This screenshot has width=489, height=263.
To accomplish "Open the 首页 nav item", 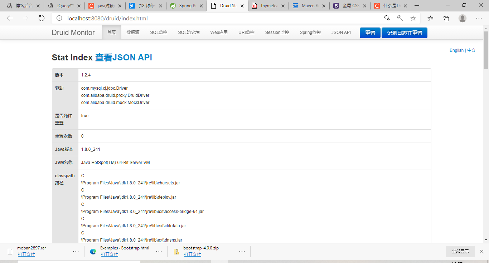I will click(112, 33).
